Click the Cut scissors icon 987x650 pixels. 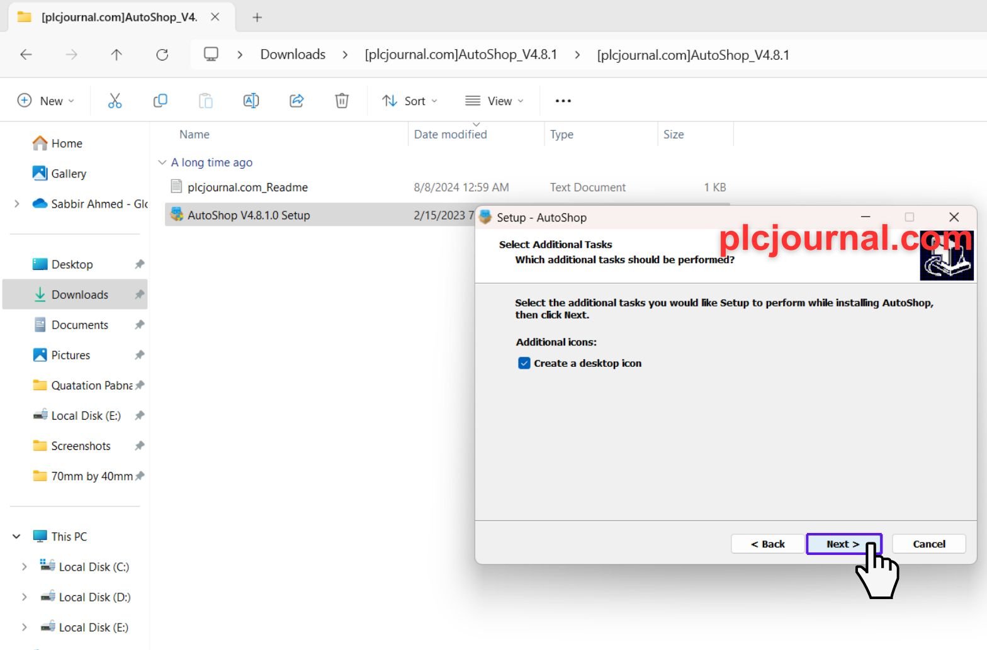[x=115, y=101]
